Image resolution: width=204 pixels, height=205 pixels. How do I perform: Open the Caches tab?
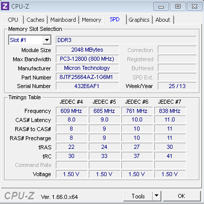pyautogui.click(x=36, y=20)
